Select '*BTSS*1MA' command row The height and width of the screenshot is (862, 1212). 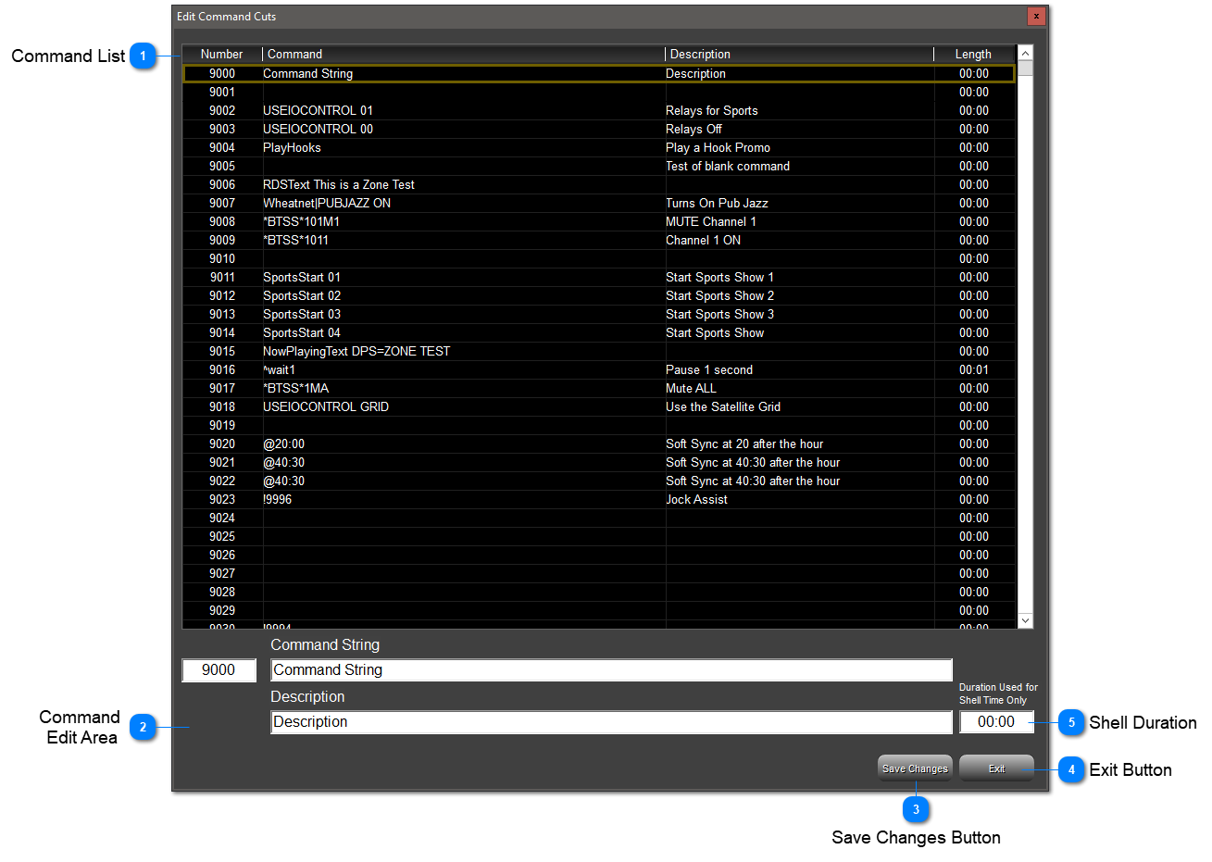599,389
